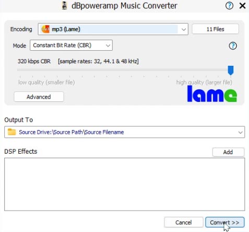Open the Encoding mp3 (Lame) dropdown

click(x=113, y=29)
